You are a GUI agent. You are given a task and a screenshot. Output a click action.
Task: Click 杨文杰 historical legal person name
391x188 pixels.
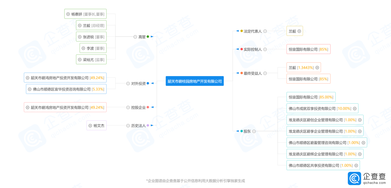tap(99, 126)
